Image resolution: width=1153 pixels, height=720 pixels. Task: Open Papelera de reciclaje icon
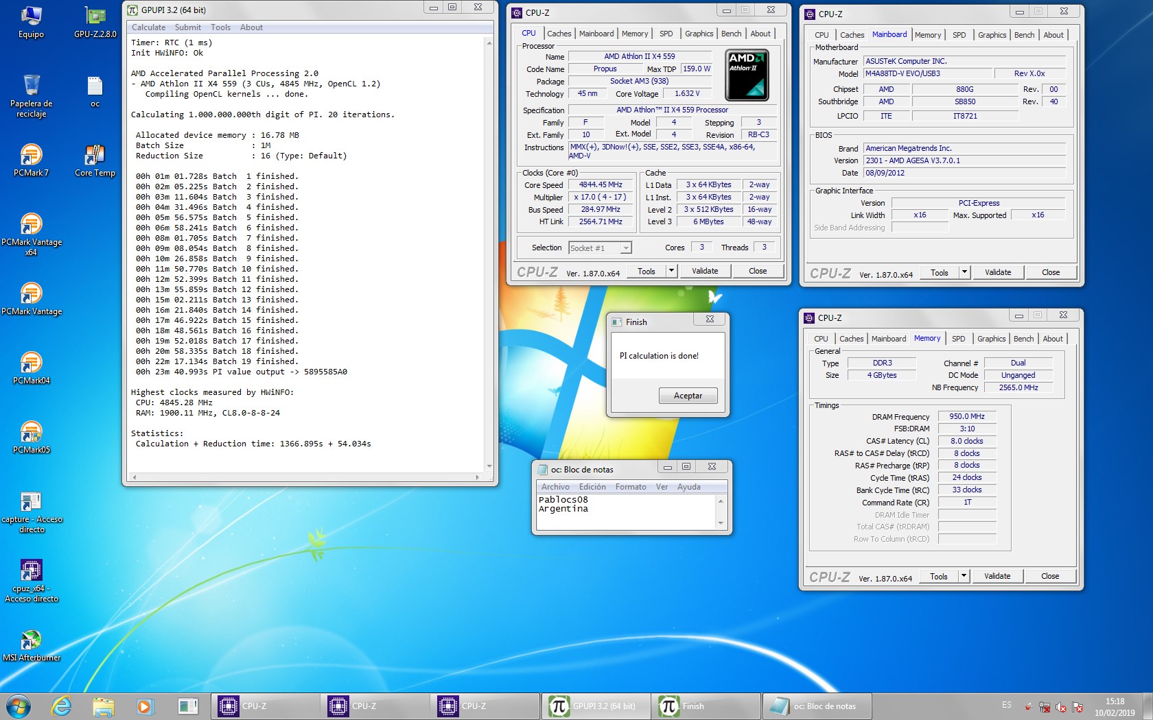coord(31,96)
